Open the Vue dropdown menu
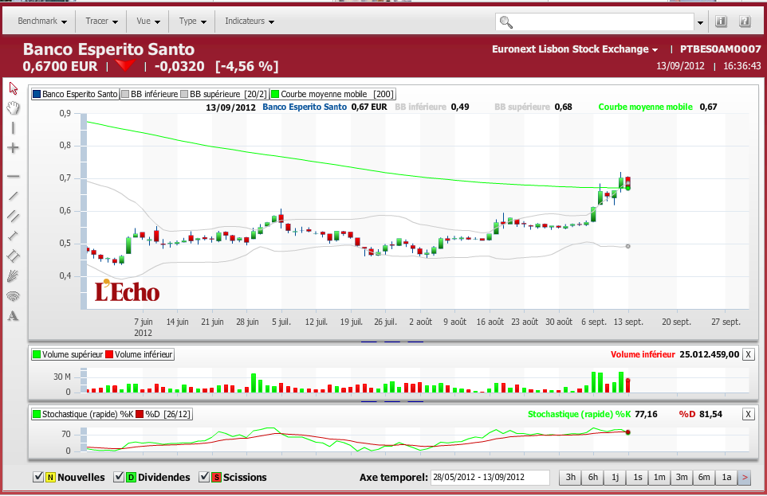This screenshot has height=496, width=767. 148,21
